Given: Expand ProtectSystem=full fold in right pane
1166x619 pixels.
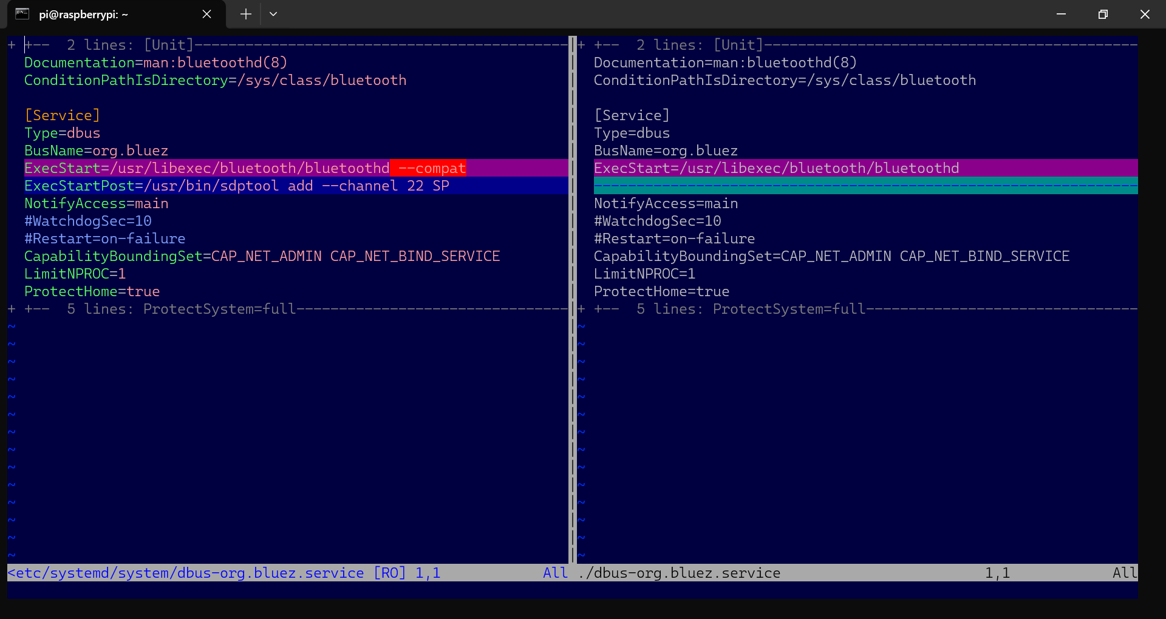Looking at the screenshot, I should pyautogui.click(x=857, y=309).
